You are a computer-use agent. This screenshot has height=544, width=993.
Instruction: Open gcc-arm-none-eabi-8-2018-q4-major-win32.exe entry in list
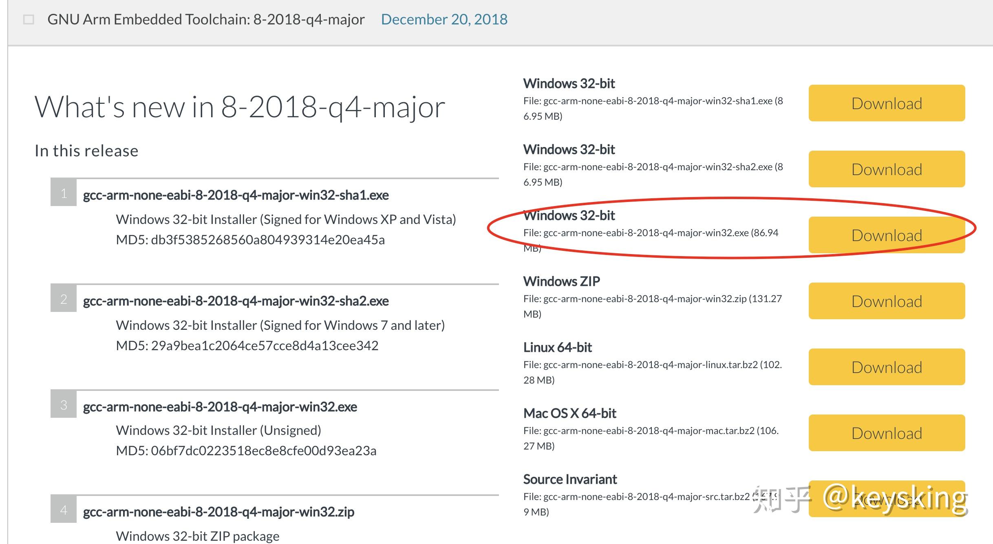point(220,407)
